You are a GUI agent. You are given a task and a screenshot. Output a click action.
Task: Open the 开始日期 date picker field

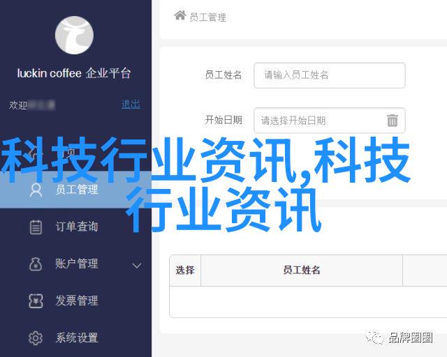pyautogui.click(x=329, y=121)
